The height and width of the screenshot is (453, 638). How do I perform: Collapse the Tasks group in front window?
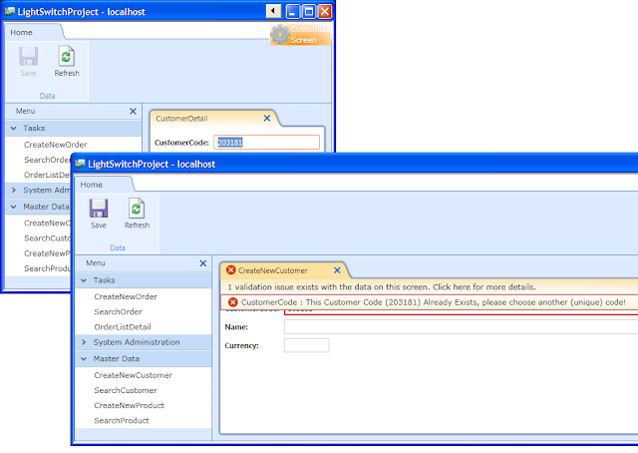84,280
